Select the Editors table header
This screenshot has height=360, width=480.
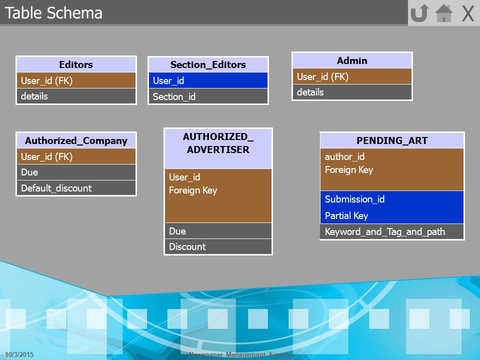click(x=76, y=64)
